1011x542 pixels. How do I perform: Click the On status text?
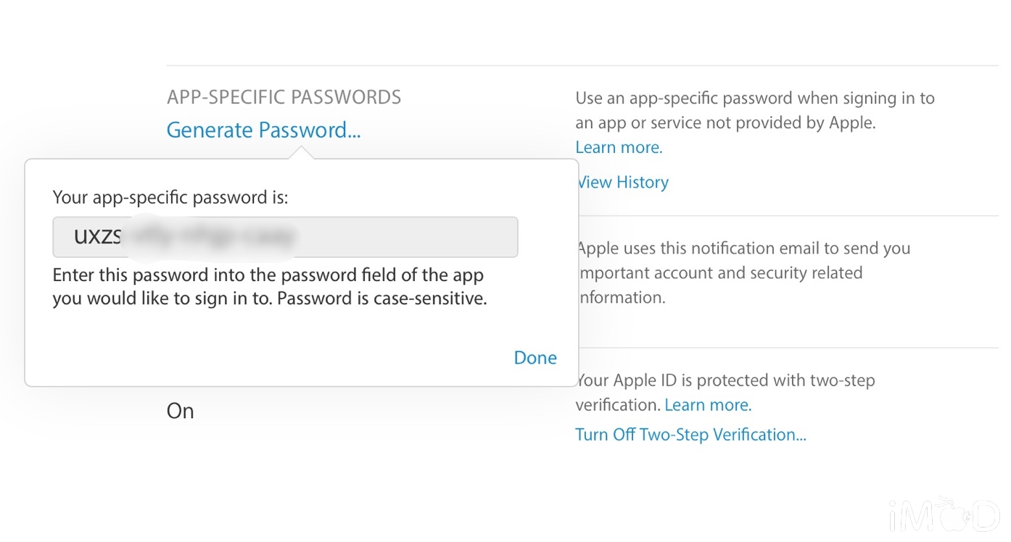181,411
